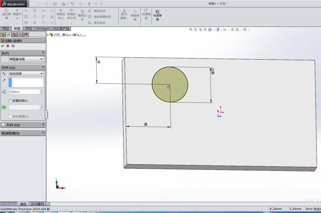
Task: Click the Trim Entities (剪裁实体) tool
Action: pos(61,14)
